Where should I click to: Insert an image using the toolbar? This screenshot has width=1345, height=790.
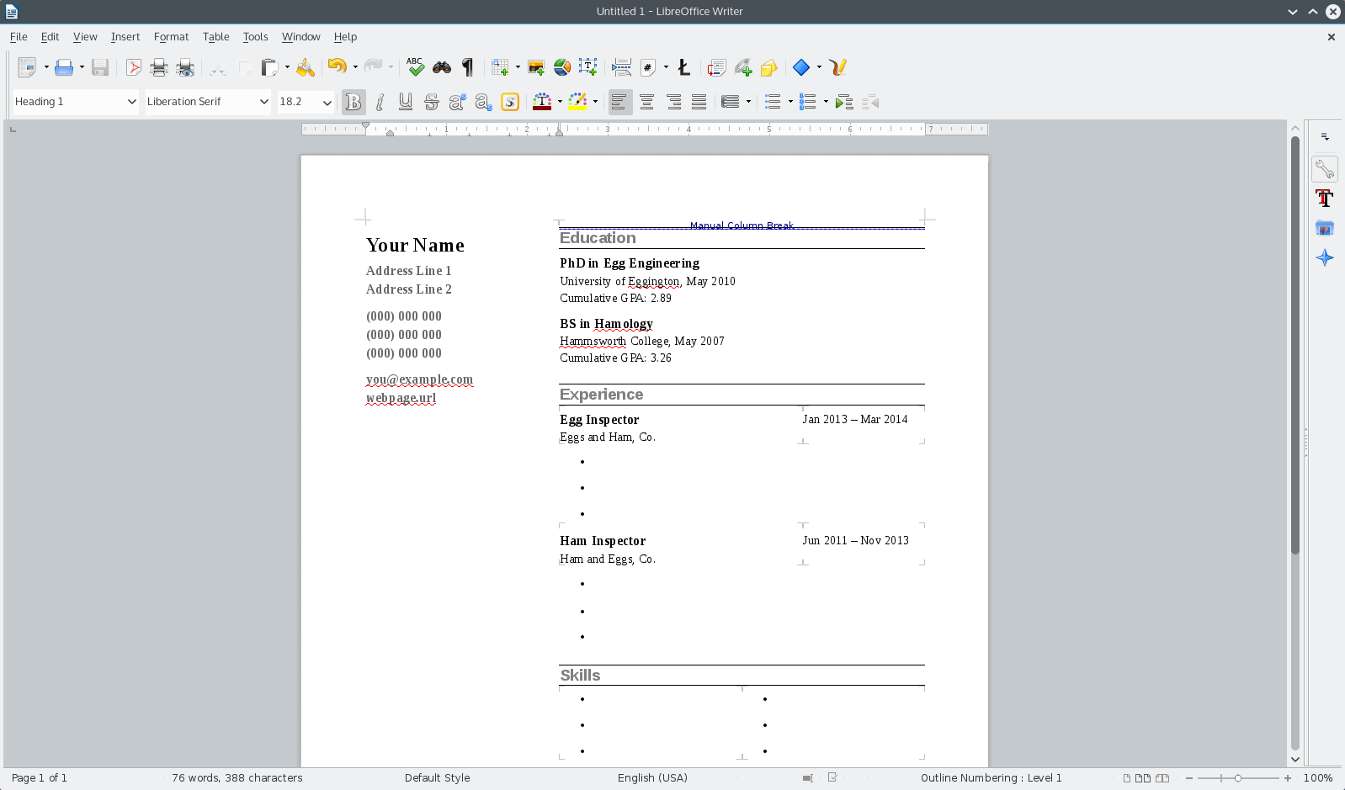[536, 68]
